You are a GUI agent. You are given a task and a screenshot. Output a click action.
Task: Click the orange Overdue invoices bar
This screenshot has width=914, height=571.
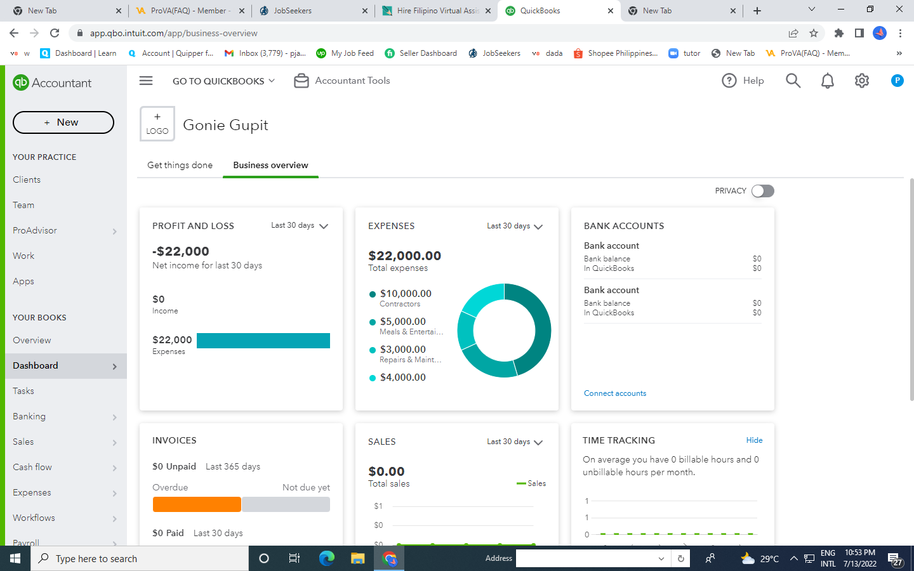pos(197,504)
